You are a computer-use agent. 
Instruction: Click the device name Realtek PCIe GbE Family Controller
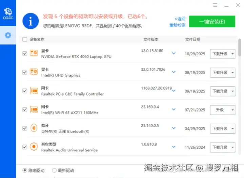[x=73, y=94]
